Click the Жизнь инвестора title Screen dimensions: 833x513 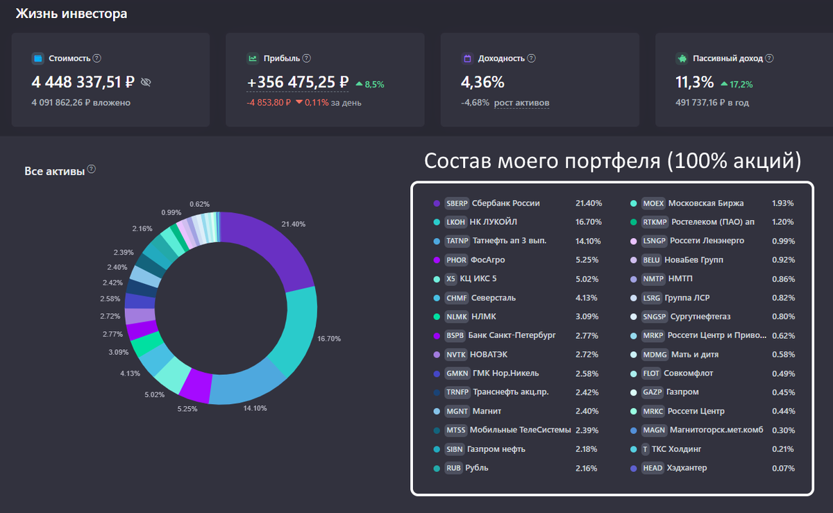pos(71,13)
